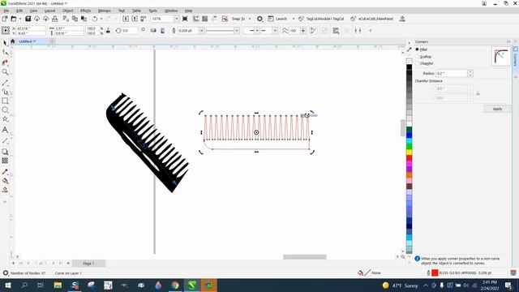Open the Effects menu
Viewport: 519px width, 292px height.
click(85, 11)
